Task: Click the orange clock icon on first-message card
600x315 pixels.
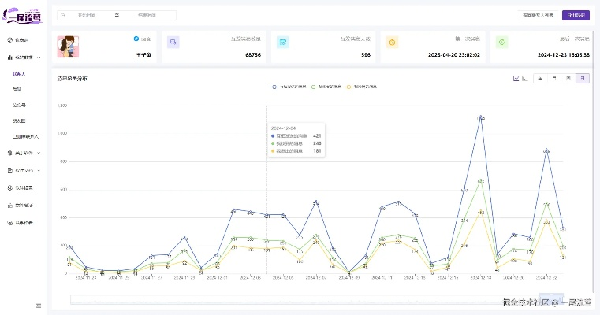Action: coord(392,42)
